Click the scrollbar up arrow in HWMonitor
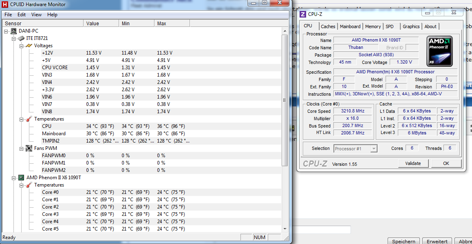 285,31
